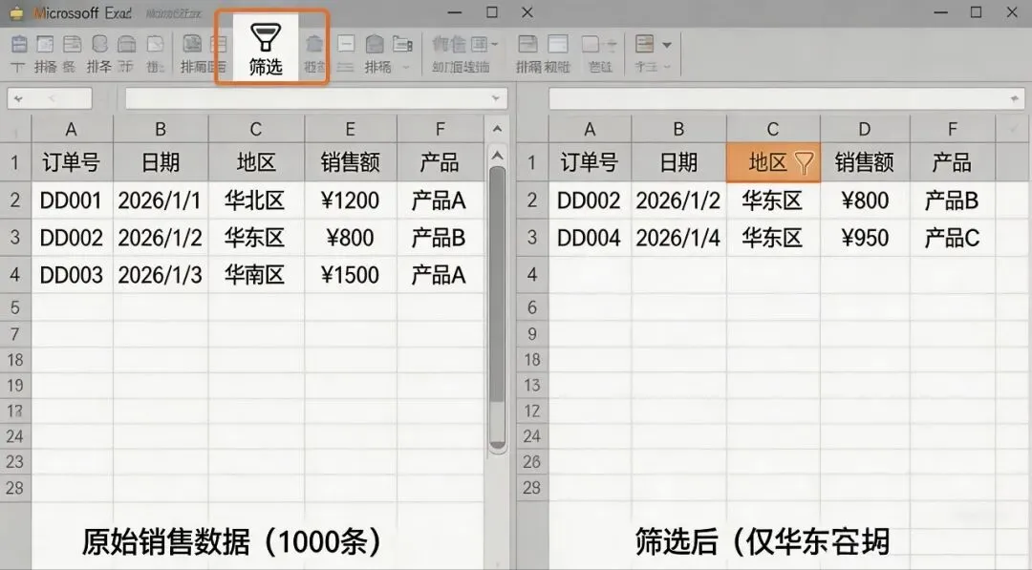Click 日期 header cell in left sheet
1032x570 pixels.
click(x=161, y=162)
